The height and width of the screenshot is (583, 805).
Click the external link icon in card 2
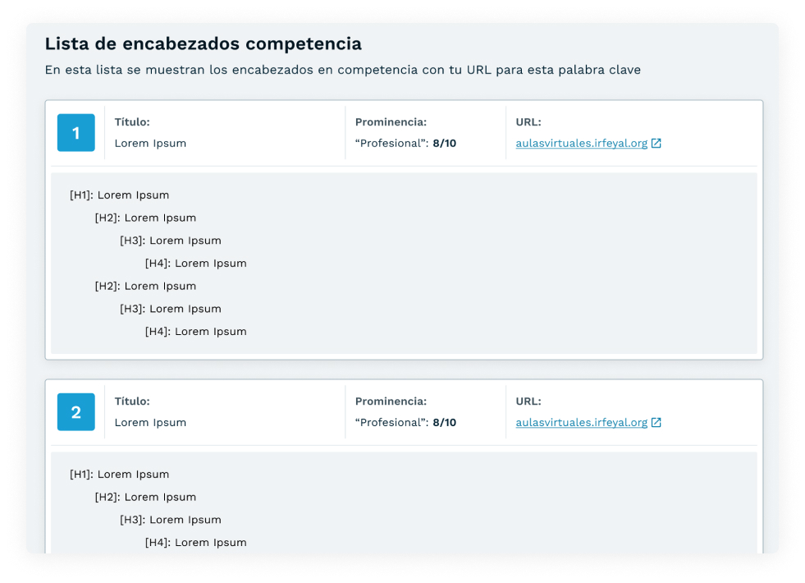[x=656, y=422]
